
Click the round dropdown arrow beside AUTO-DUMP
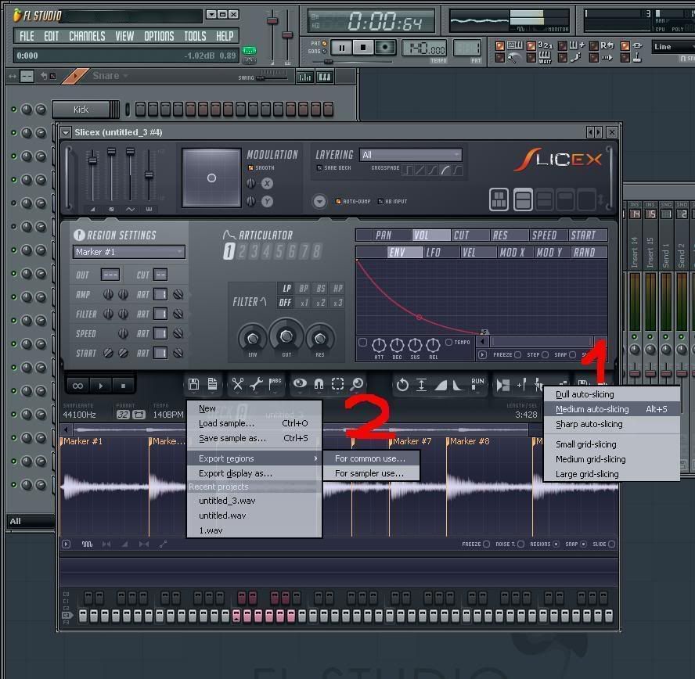[x=319, y=202]
